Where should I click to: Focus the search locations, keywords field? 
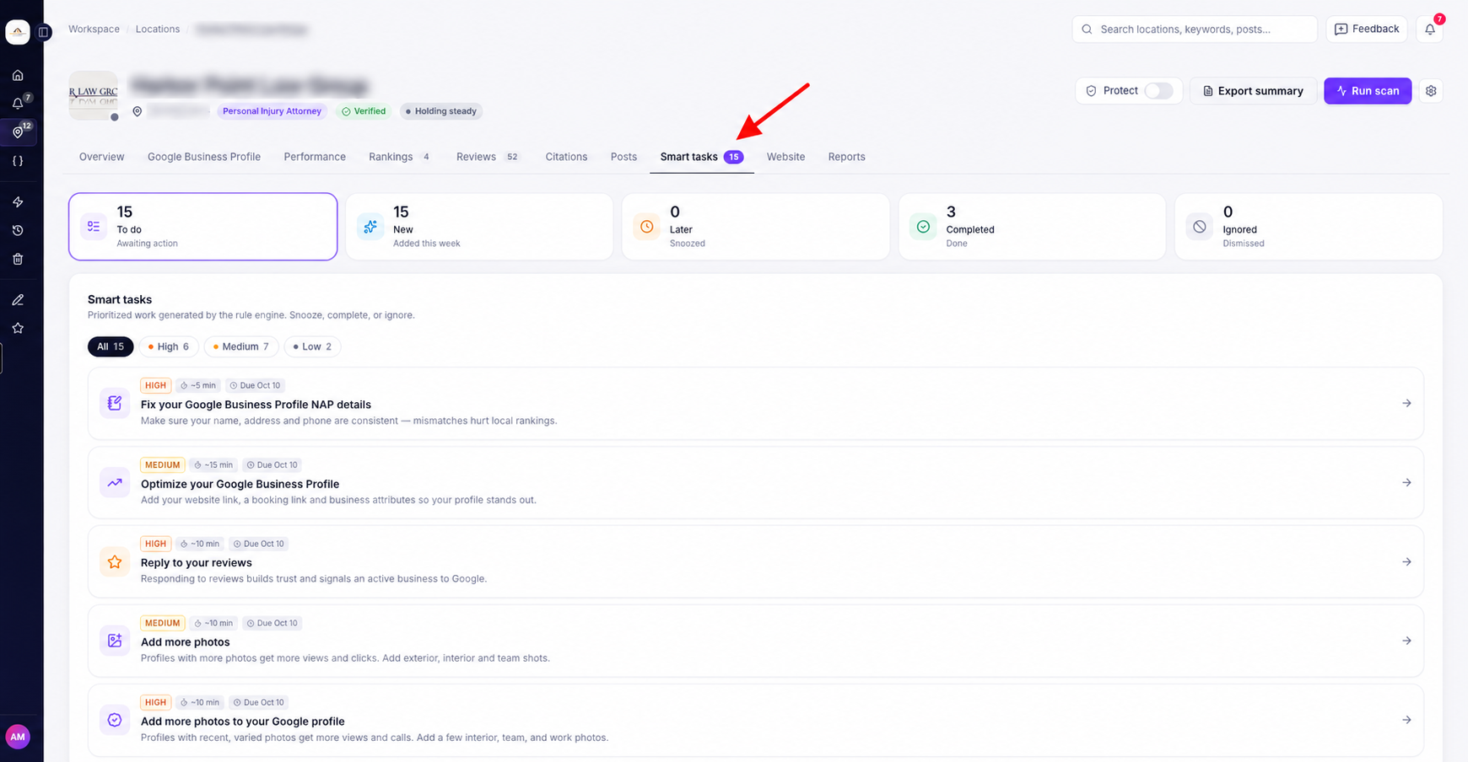[1195, 29]
